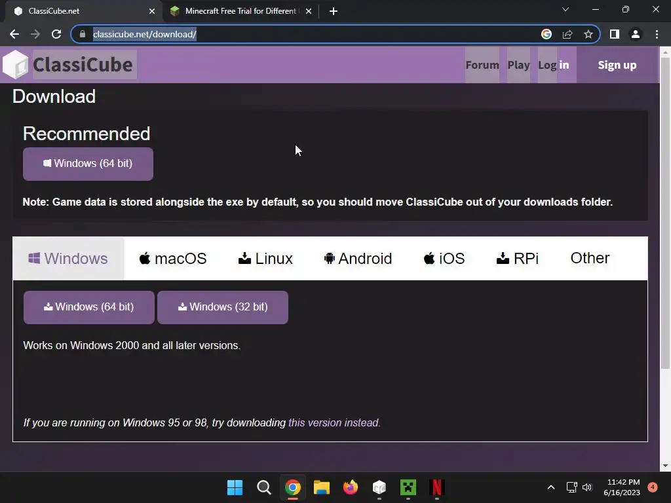
Task: Click the ClassiCube cube taskbar icon
Action: click(x=379, y=487)
